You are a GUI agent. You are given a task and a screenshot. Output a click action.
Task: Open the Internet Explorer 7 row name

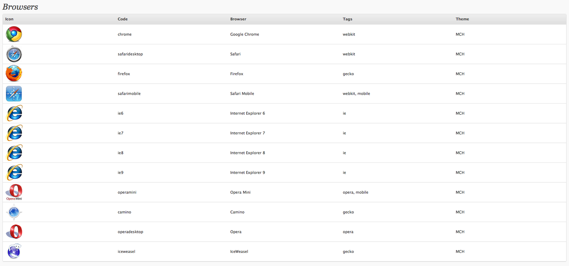tap(248, 133)
